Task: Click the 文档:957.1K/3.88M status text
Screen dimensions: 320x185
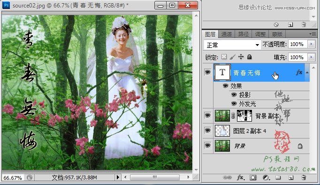Action: tap(74, 177)
